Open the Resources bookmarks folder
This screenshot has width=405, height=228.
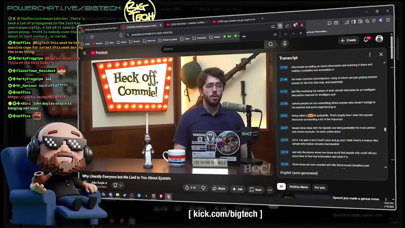tap(149, 41)
